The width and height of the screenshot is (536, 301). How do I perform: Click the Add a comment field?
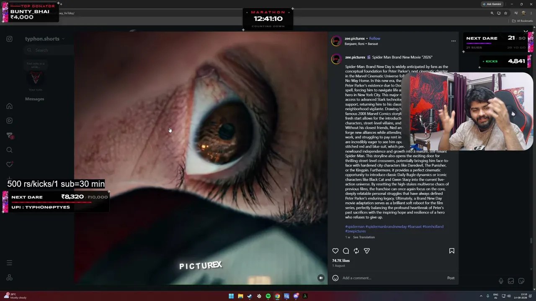point(393,278)
